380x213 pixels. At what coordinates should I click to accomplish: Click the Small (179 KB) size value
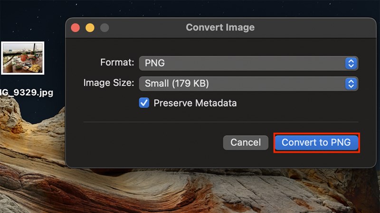[177, 84]
